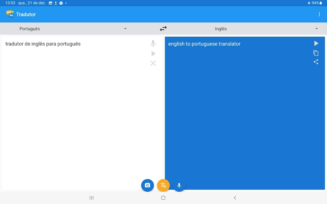Open the Português source language dropdown
Viewport: 327px width, 204px height.
[30, 29]
